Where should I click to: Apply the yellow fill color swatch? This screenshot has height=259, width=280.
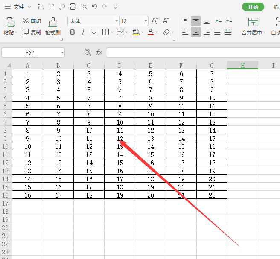click(x=136, y=32)
